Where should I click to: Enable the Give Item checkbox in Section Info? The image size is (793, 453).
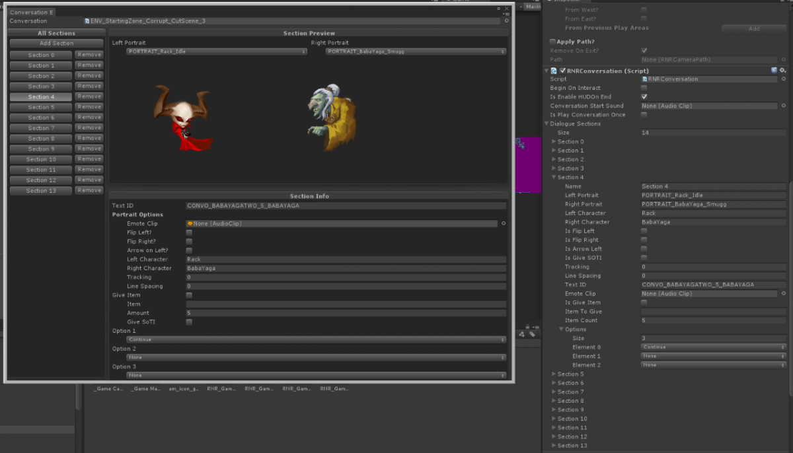pos(189,295)
